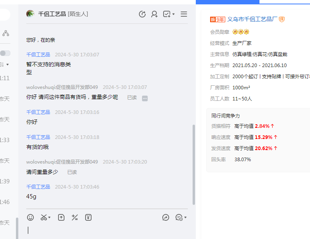Open the 义乌市千侣工艺品厂 supplier link
This screenshot has height=239, width=310.
[252, 19]
